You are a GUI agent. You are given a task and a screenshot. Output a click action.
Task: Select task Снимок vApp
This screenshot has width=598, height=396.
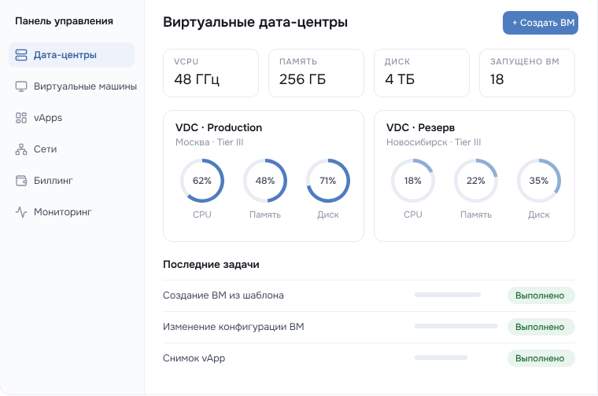point(194,358)
